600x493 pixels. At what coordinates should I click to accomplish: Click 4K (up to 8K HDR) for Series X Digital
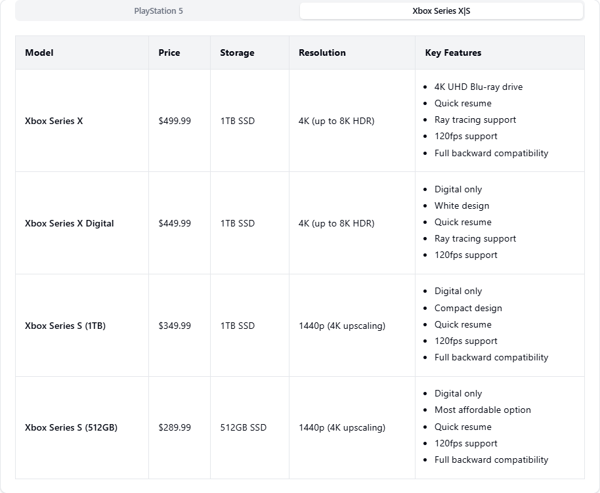click(336, 224)
